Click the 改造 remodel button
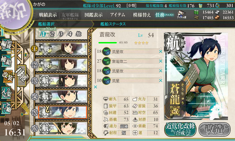This screenshot has height=141, width=235. pyautogui.click(x=214, y=130)
